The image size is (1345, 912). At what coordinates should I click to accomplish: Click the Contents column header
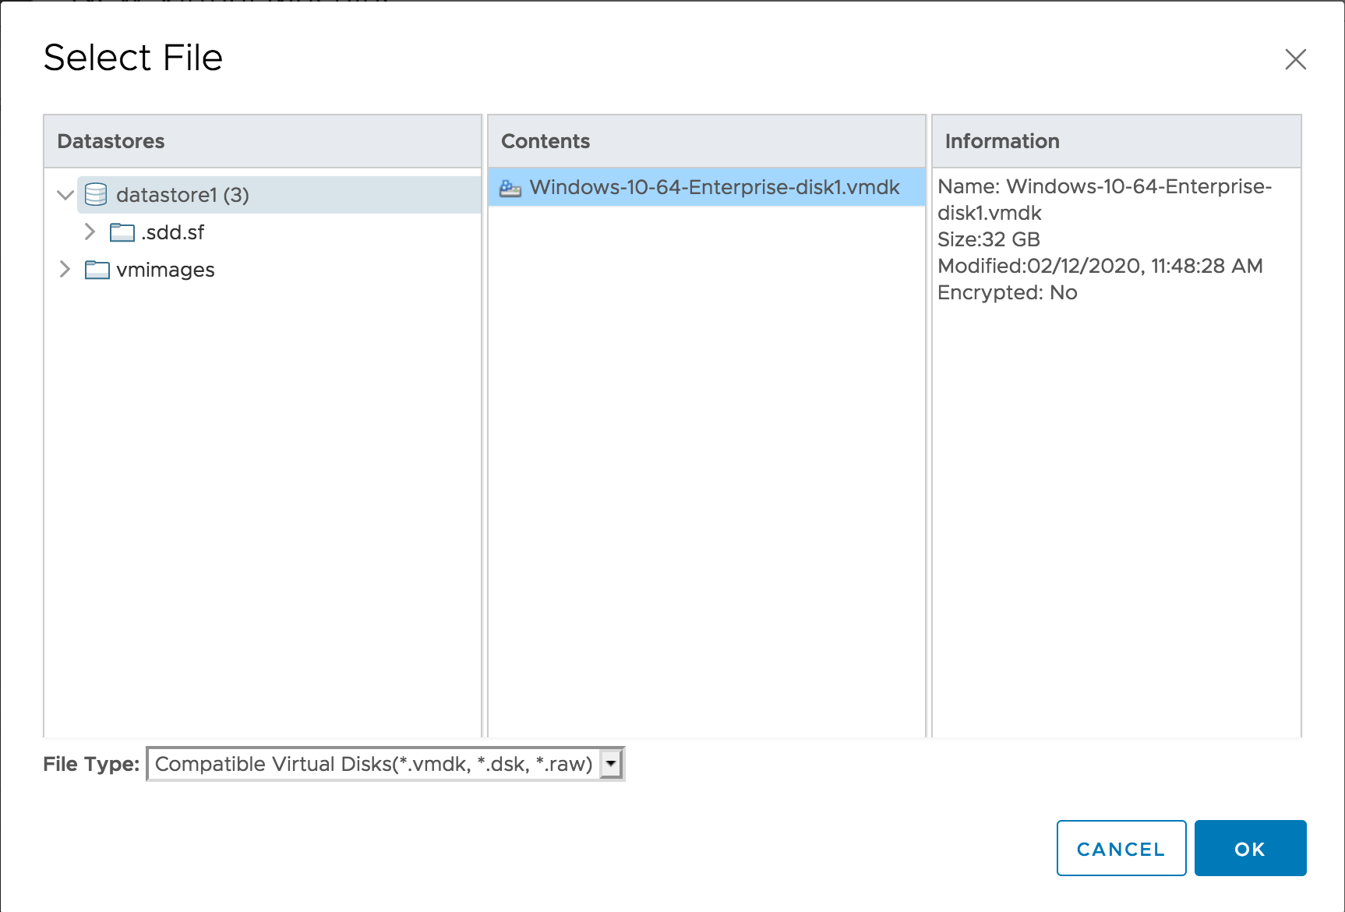point(707,141)
